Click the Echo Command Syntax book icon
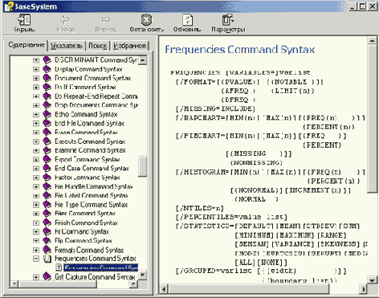The height and width of the screenshot is (298, 379). click(47, 114)
